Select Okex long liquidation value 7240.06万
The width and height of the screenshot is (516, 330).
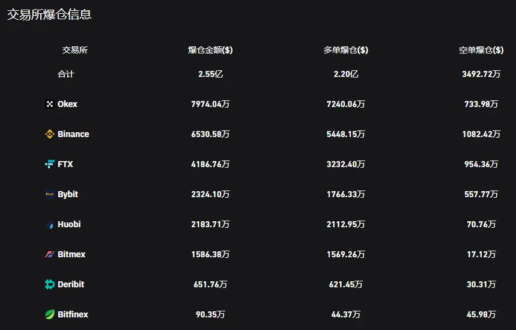(345, 104)
